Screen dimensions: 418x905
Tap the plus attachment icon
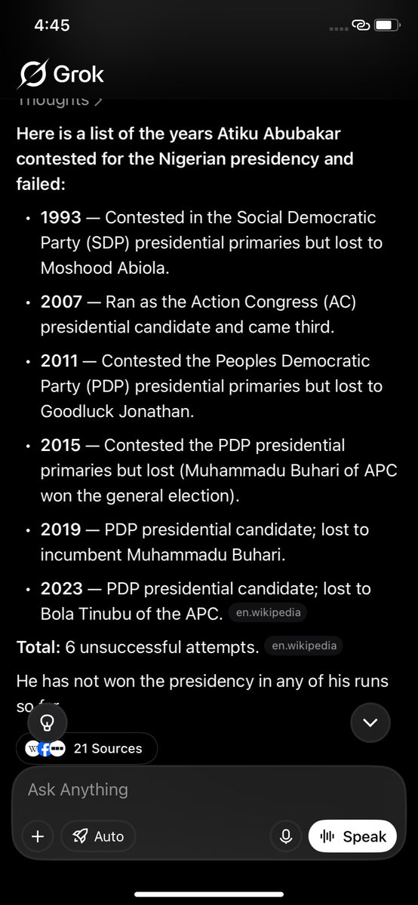pyautogui.click(x=38, y=836)
